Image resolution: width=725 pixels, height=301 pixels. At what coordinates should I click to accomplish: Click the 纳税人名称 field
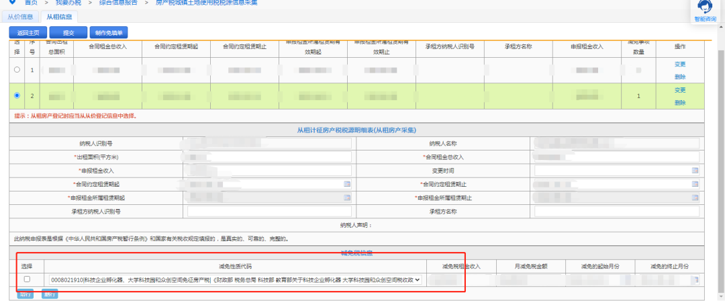[617, 144]
